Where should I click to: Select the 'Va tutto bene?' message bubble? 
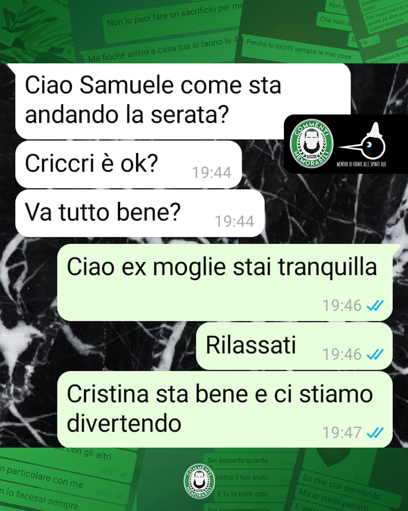click(x=140, y=213)
